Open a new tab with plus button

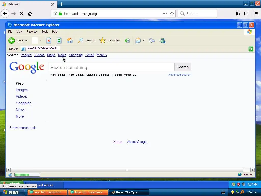tap(61, 4)
